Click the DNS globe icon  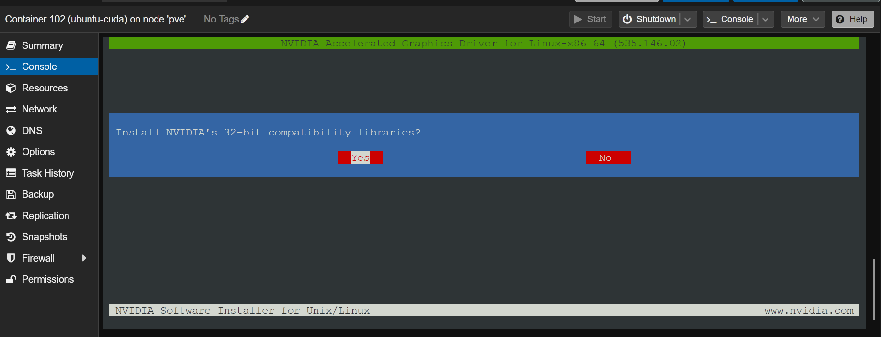11,131
